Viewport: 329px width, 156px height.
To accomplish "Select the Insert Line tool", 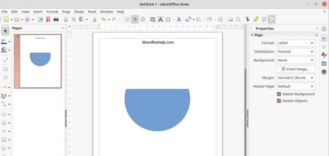I will [x=6, y=60].
